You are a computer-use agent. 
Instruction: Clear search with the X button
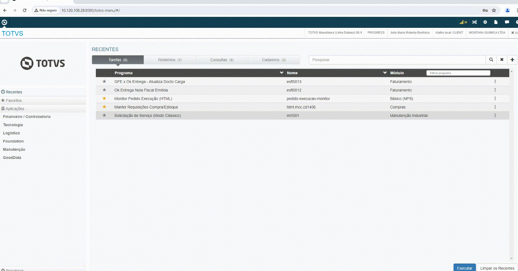pyautogui.click(x=502, y=60)
